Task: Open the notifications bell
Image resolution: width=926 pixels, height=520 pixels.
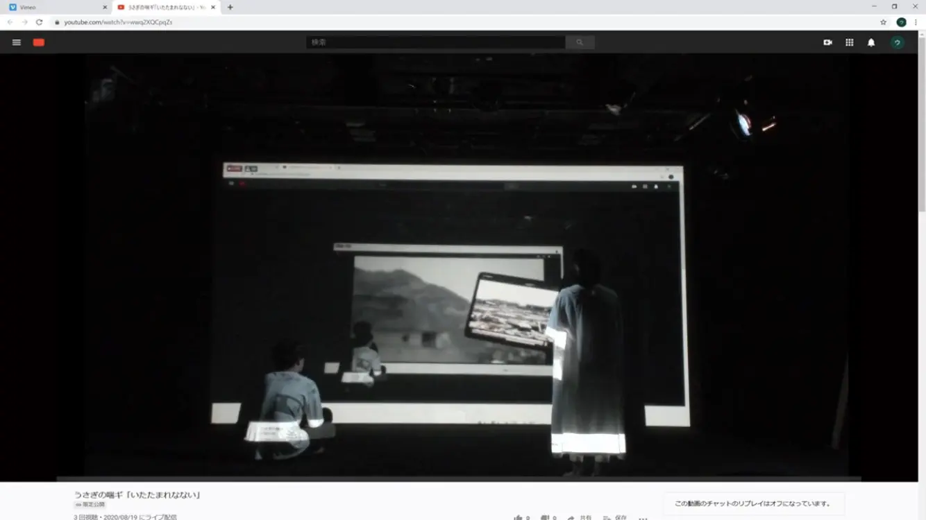Action: coord(871,42)
